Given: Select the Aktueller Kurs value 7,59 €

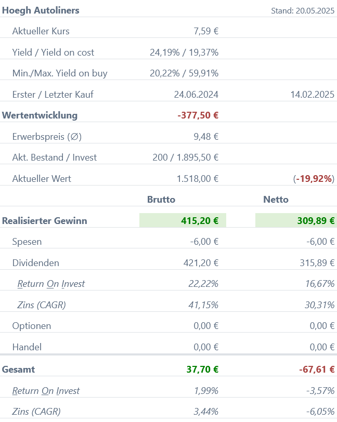Looking at the screenshot, I should coord(206,31).
